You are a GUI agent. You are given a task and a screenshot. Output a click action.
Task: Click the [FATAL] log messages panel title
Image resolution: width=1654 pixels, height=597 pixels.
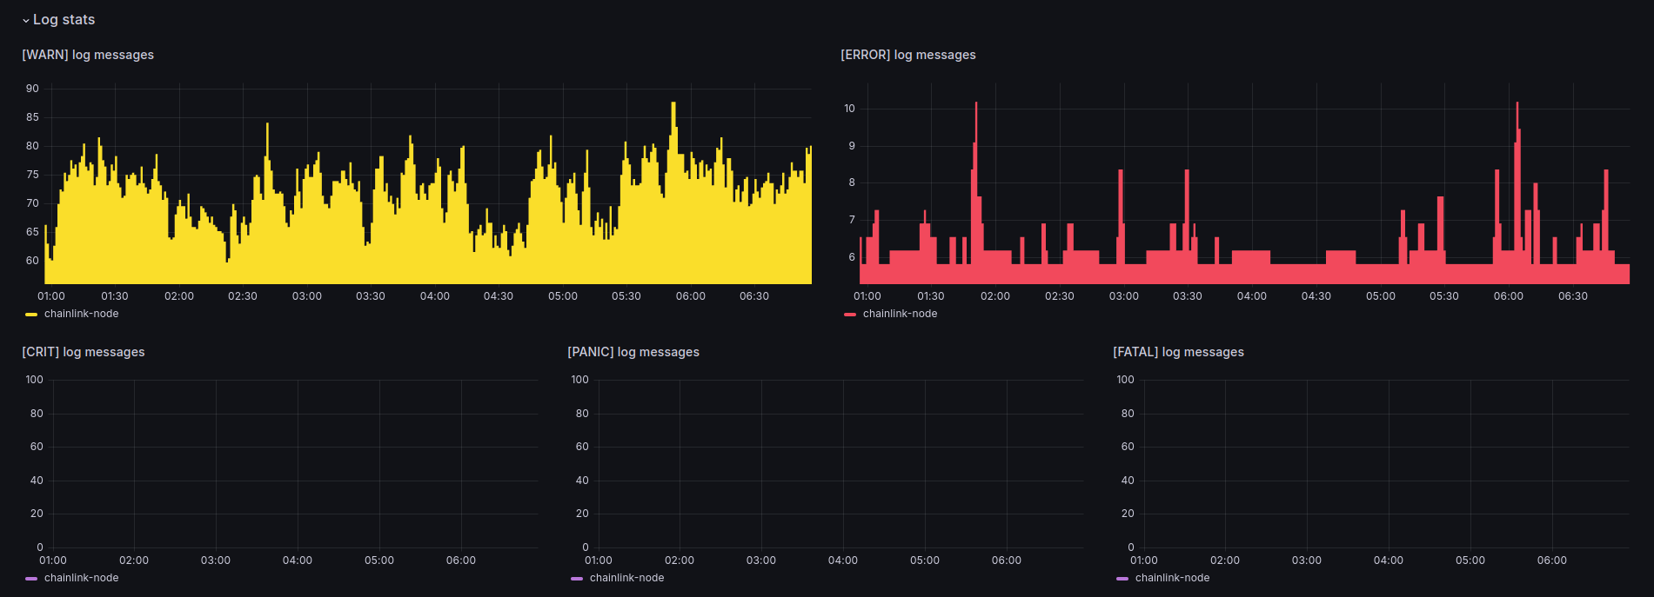coord(1178,352)
